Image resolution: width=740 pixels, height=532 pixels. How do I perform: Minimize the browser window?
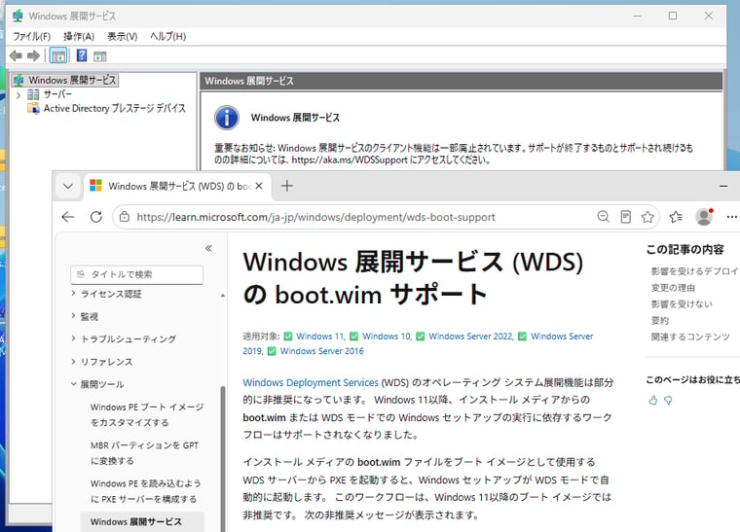723,186
